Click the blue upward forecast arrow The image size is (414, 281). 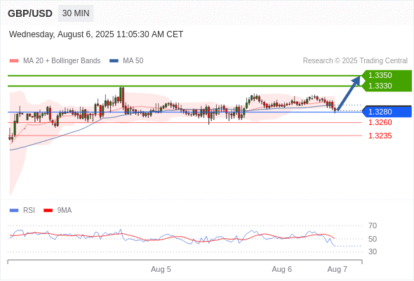[349, 93]
